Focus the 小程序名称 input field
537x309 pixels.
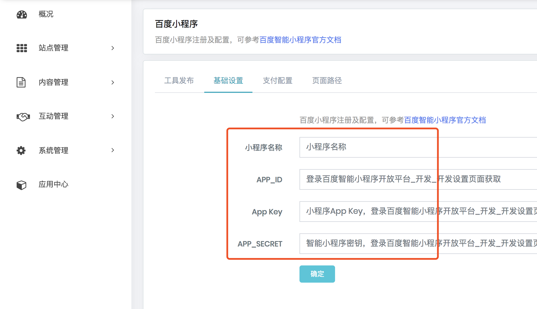point(418,147)
